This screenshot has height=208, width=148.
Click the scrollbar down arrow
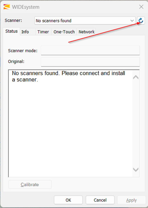(136, 170)
